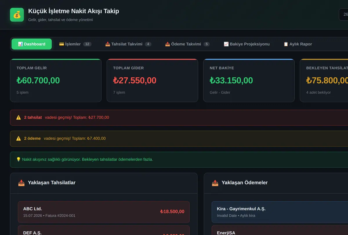The width and height of the screenshot is (348, 235).
Task: Click the "5 işlem" count text
Action: (23, 92)
